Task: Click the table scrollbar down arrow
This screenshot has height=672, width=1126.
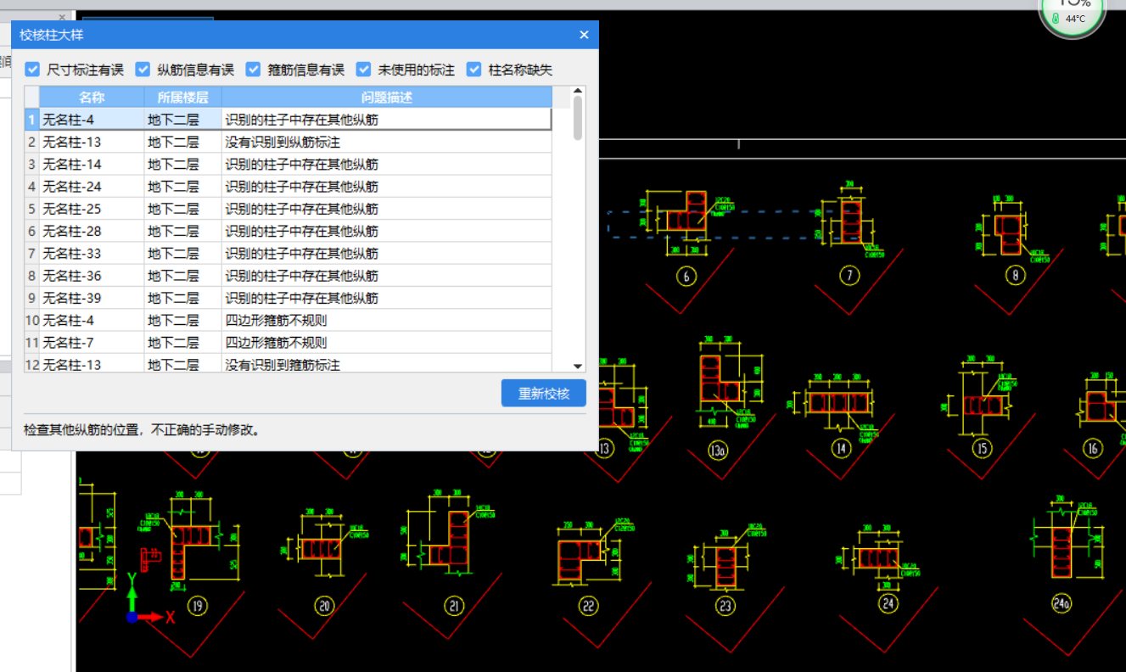Action: pos(578,367)
